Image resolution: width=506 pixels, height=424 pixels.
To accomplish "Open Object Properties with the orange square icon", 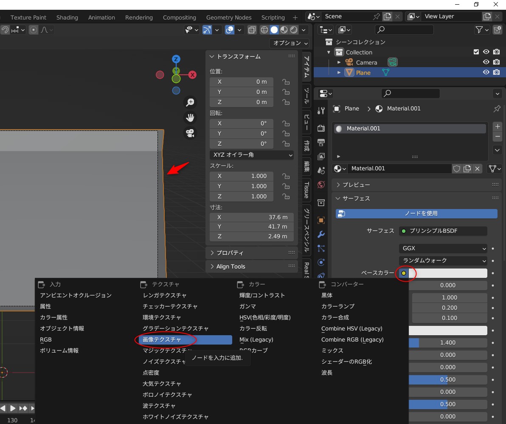I will click(x=321, y=220).
